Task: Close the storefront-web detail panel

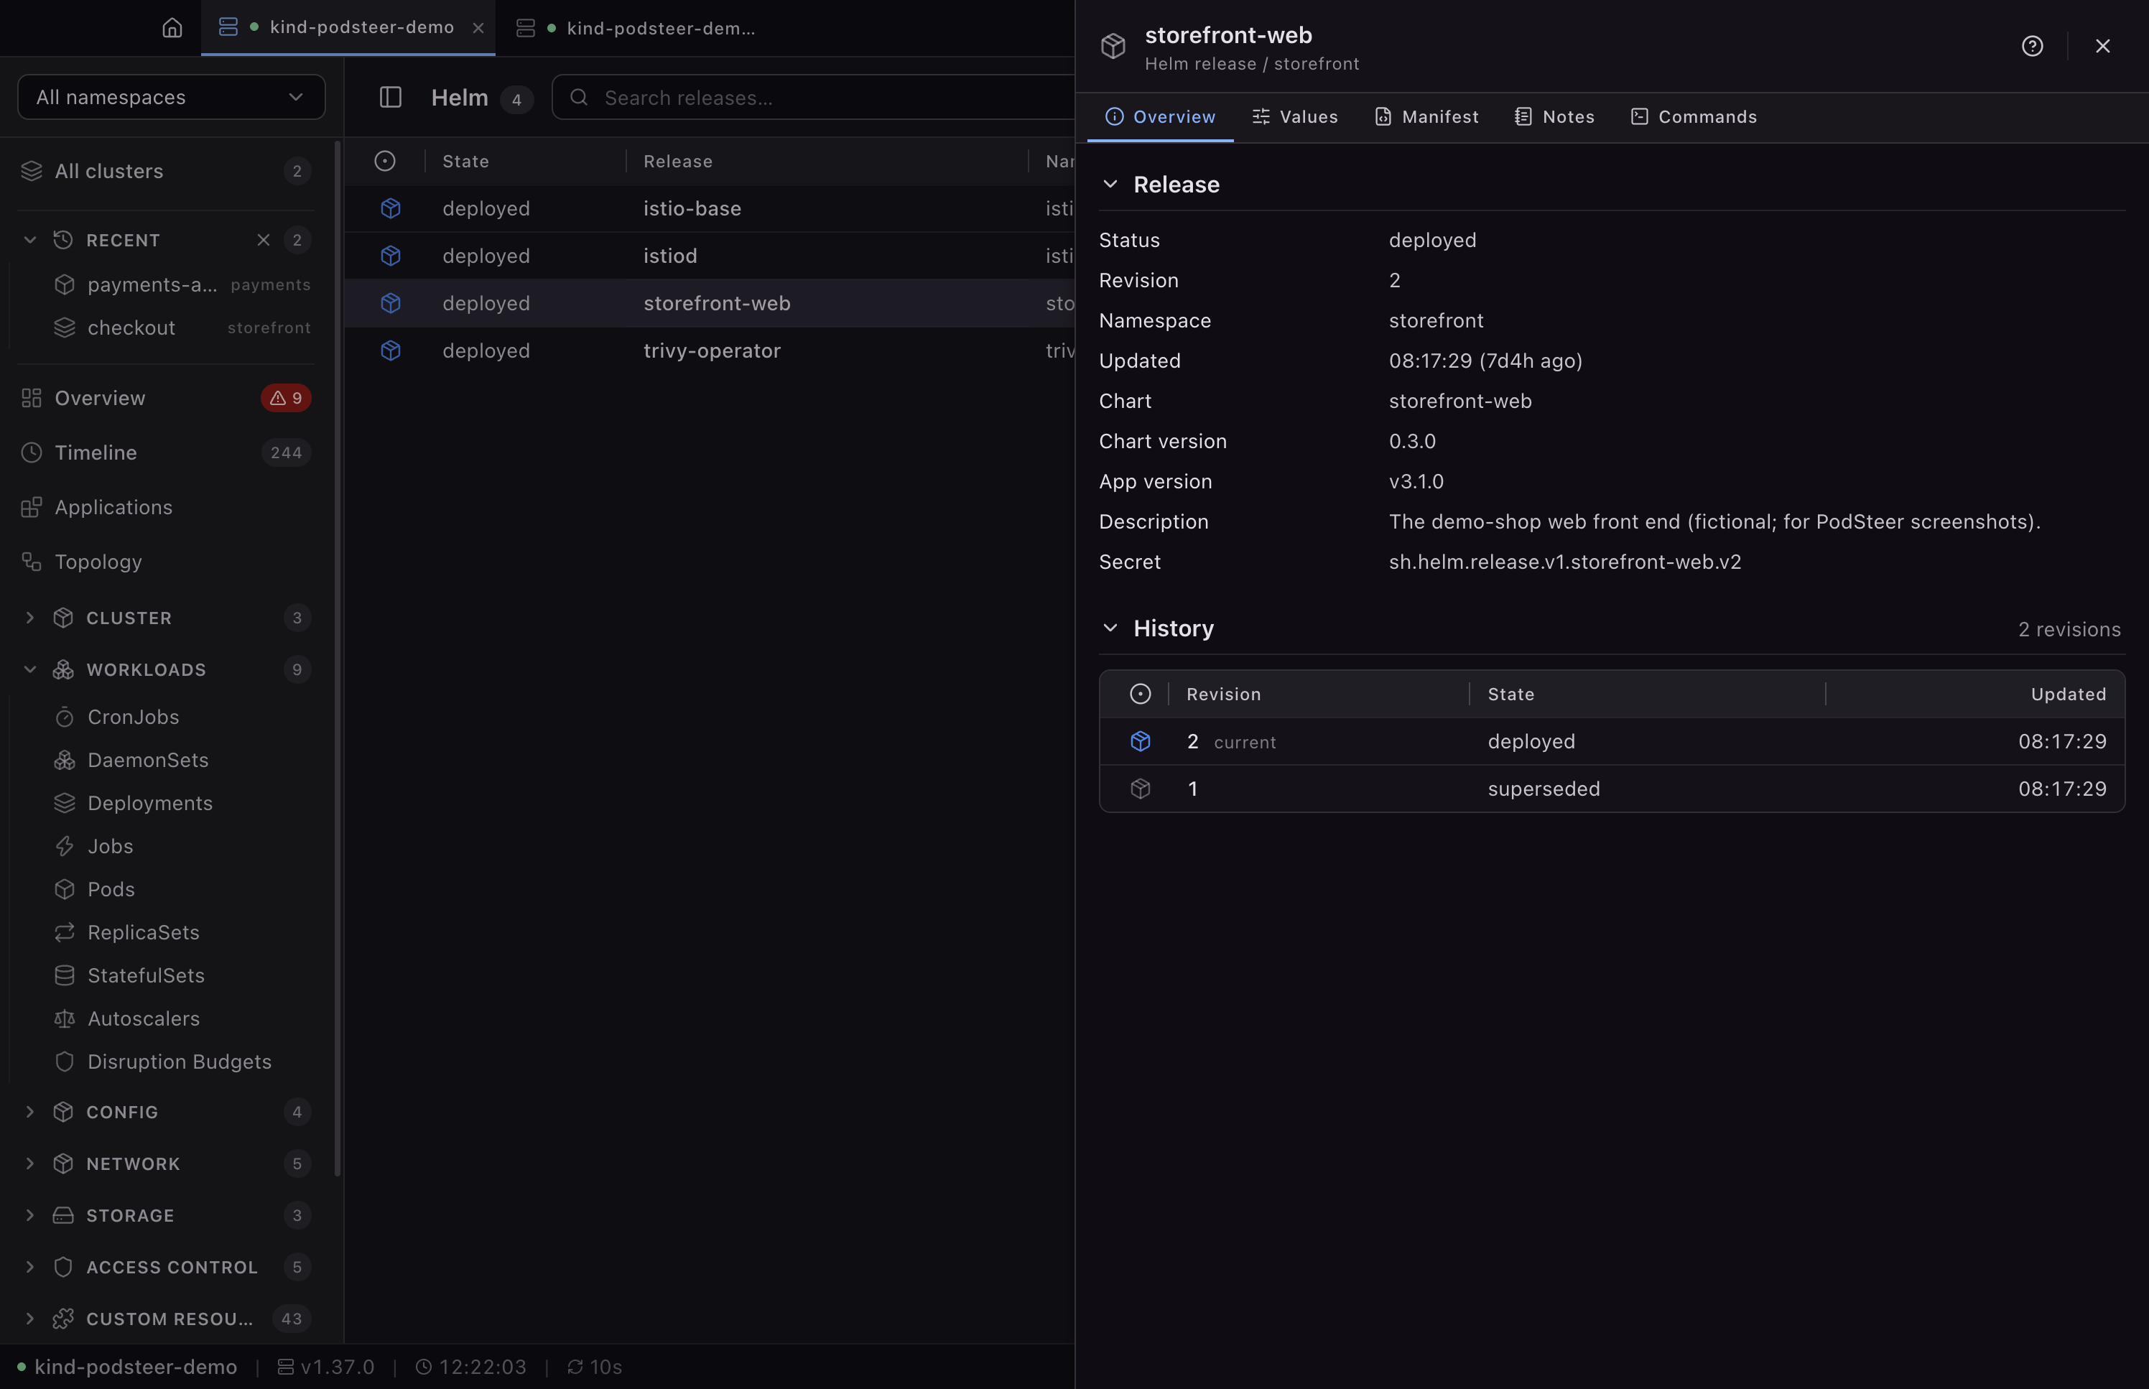Action: [2103, 46]
